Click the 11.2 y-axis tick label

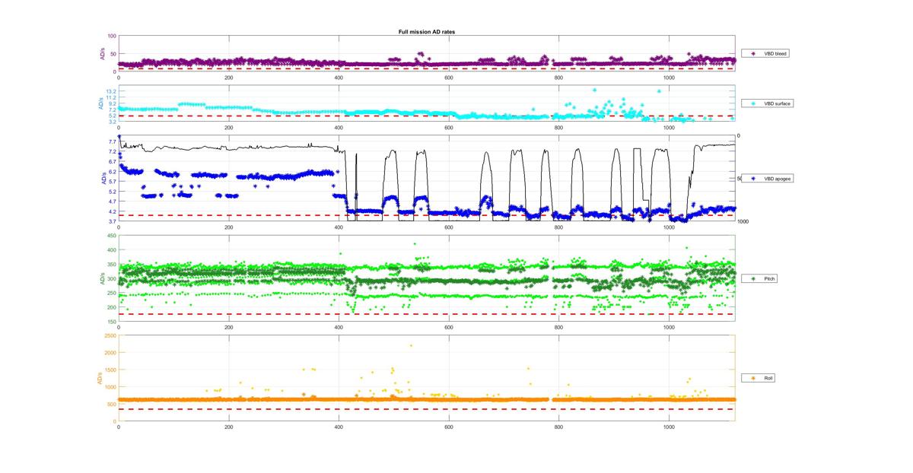point(111,97)
